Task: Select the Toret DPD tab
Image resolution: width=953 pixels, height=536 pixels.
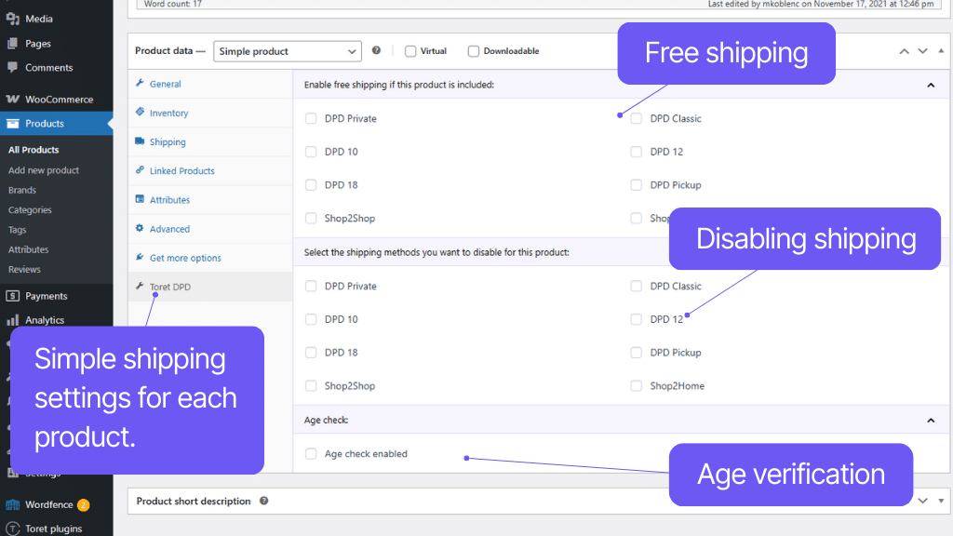Action: (210, 287)
